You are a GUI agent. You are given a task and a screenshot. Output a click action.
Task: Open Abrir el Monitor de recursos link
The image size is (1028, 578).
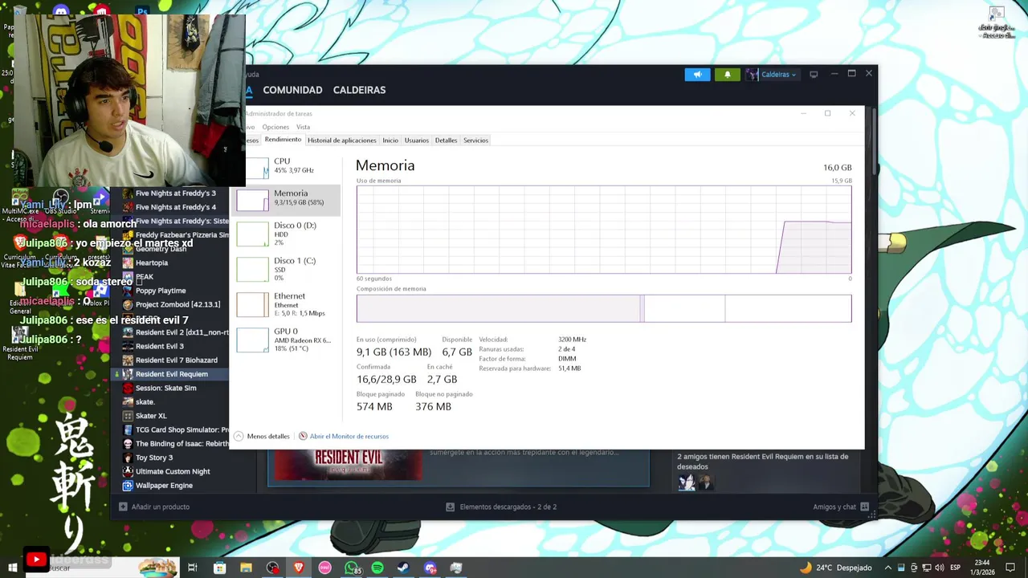(x=344, y=436)
